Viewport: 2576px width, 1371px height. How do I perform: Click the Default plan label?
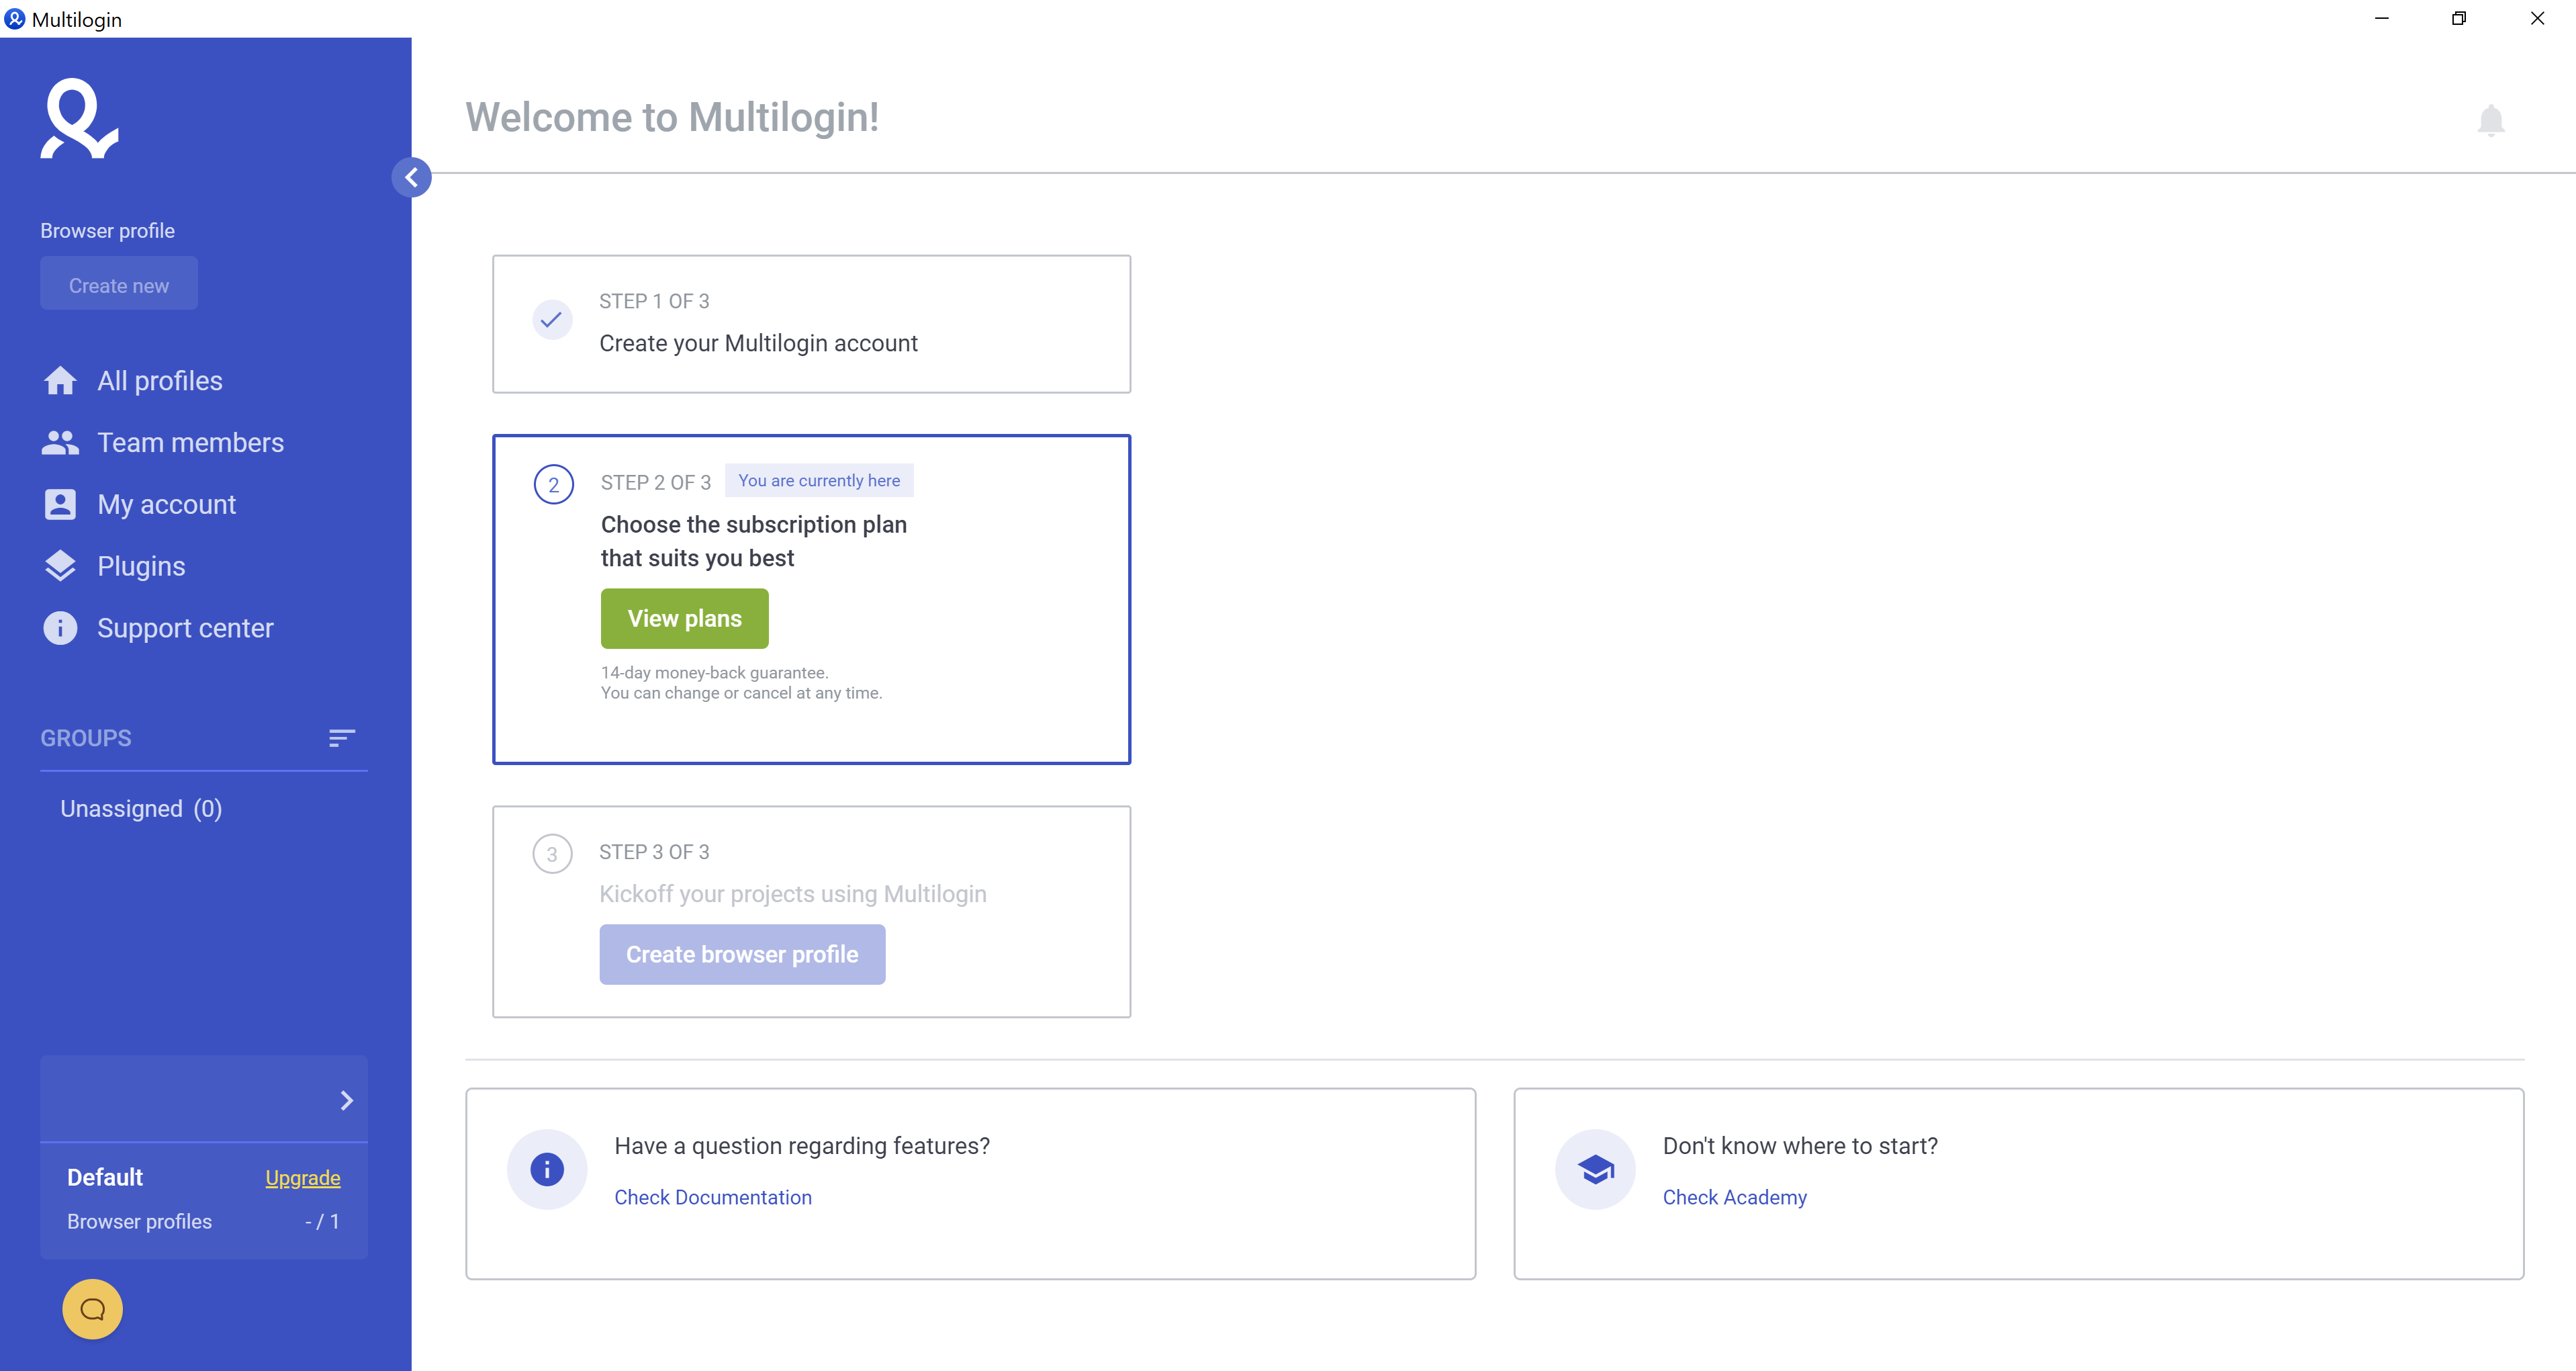tap(105, 1177)
